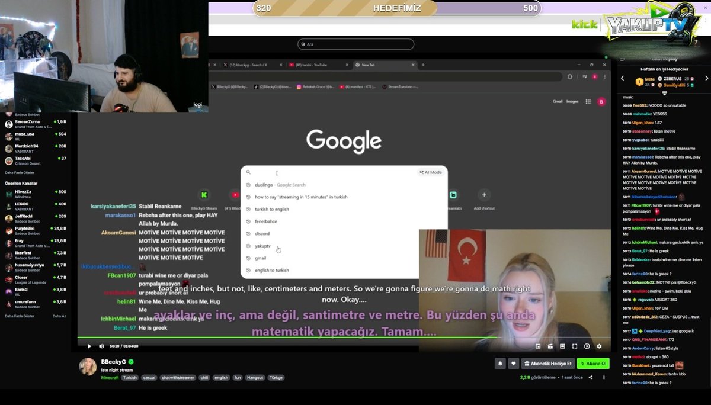Viewport: 711px width, 405px height.
Task: Select the Hangout tag
Action: 255,377
